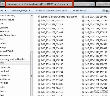Click the Samsung Smart Camera Application folder icon
Image resolution: width=110 pixels, height=96 pixels.
(x=39, y=16)
